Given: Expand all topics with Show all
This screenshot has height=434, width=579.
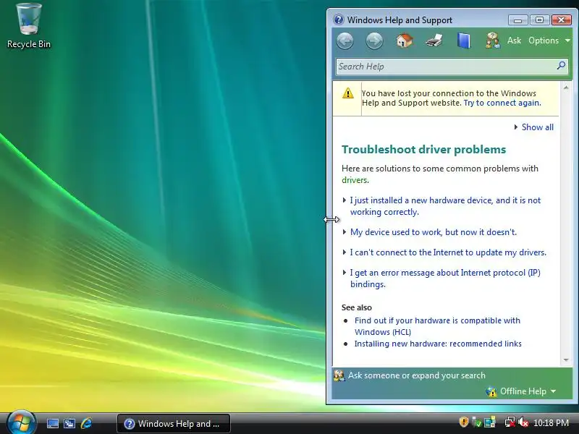Looking at the screenshot, I should [534, 127].
